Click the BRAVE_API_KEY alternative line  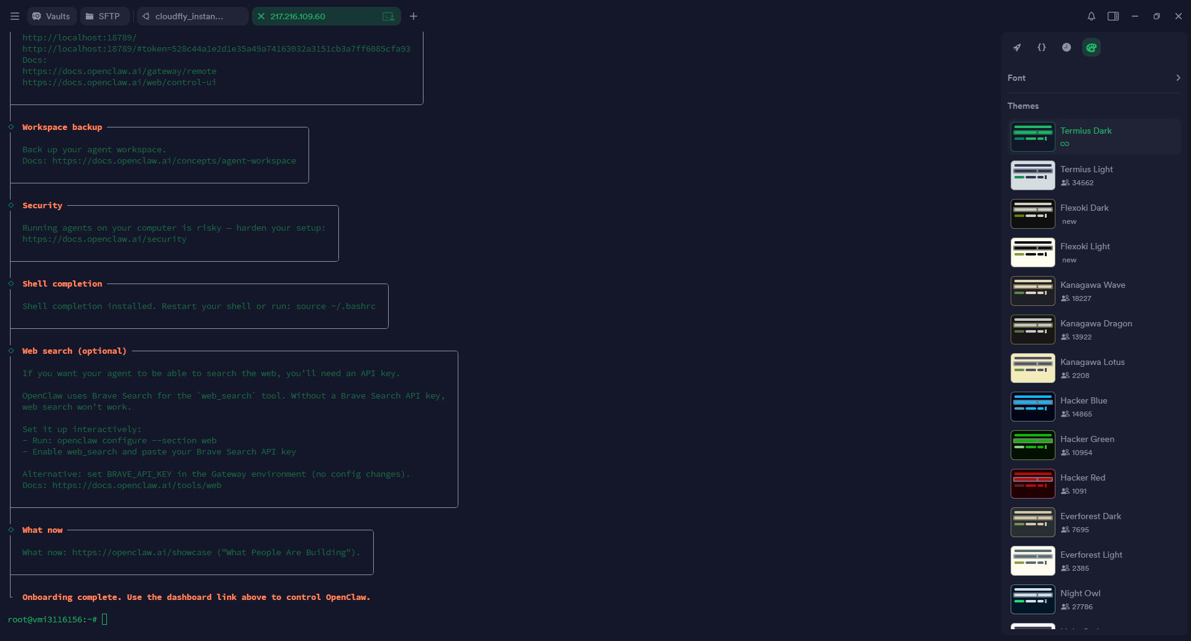coord(216,474)
